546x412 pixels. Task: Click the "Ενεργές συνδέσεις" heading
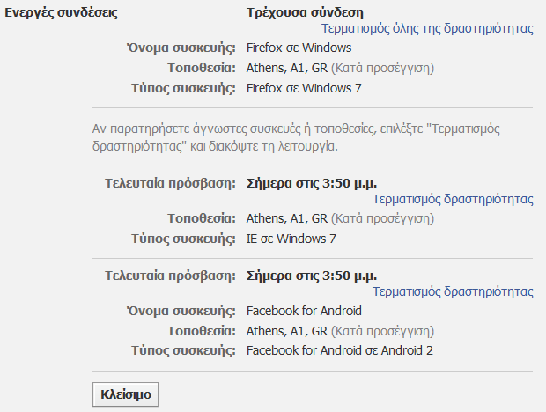click(x=61, y=13)
